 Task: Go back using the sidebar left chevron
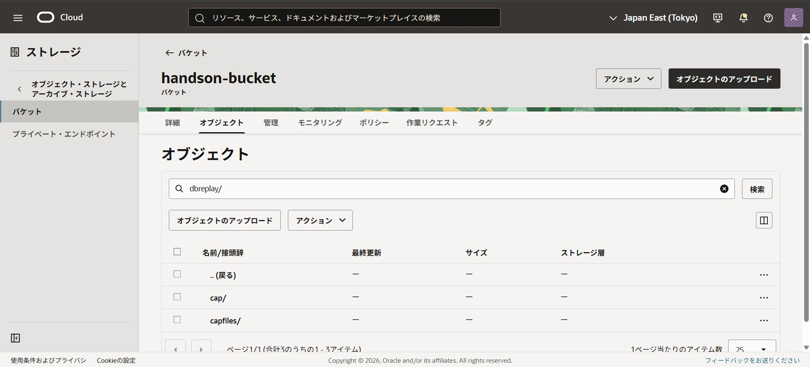click(x=19, y=89)
